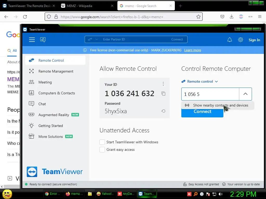
Task: Click the volume speaker tray icon
Action: pos(220,194)
